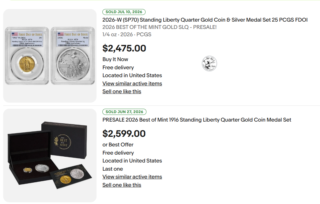The height and width of the screenshot is (204, 320).
Task: Click Sell one like this under $2,599.00
Action: (x=122, y=185)
